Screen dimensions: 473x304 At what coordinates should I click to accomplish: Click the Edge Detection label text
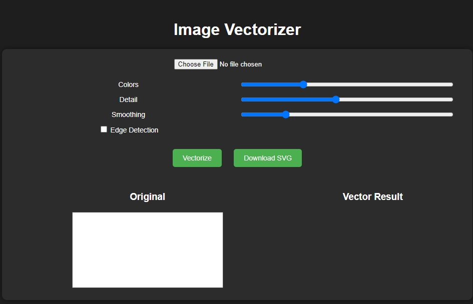(134, 130)
